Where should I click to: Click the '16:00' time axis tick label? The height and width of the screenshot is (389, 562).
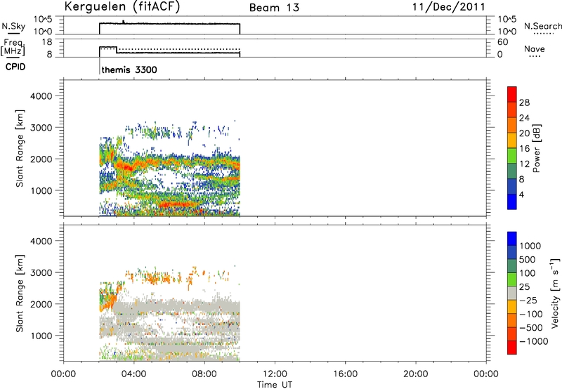click(345, 374)
